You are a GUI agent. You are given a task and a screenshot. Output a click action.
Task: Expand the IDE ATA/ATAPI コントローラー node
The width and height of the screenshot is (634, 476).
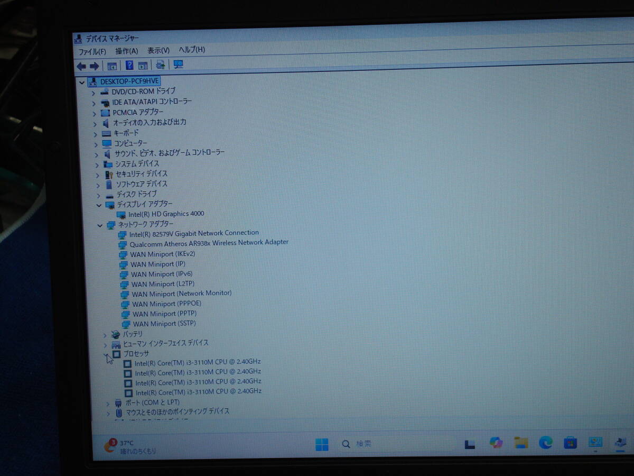click(x=94, y=103)
